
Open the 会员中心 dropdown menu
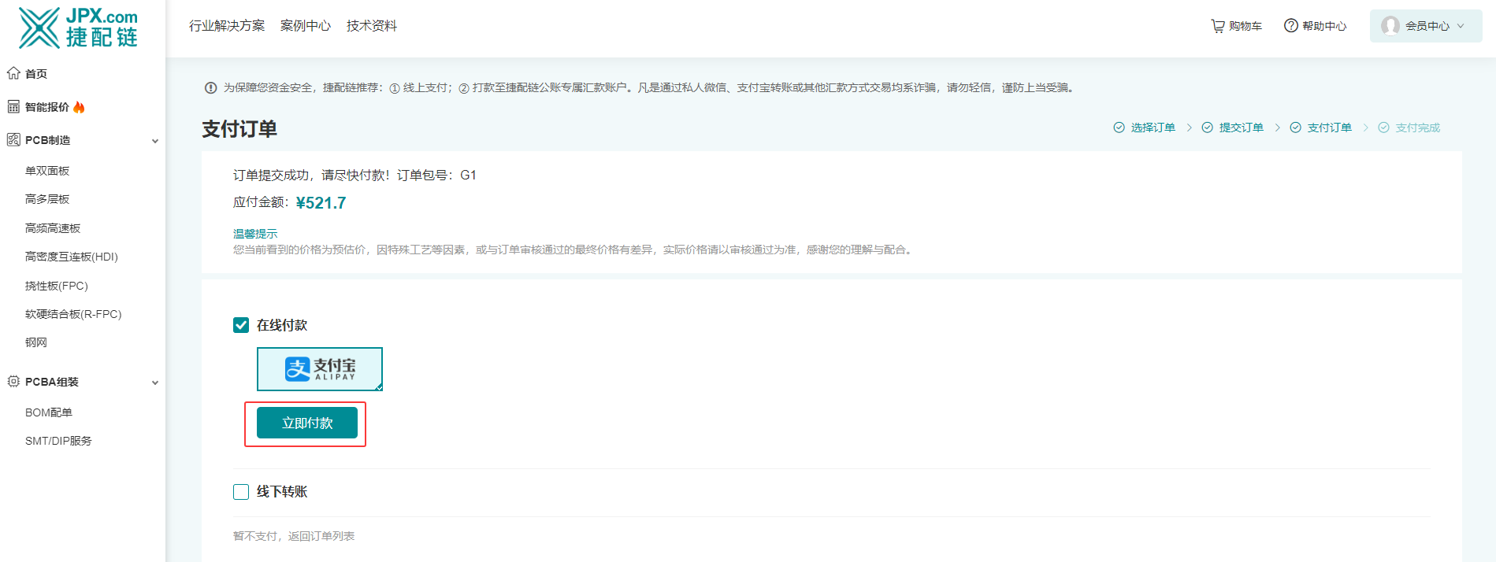point(1427,26)
